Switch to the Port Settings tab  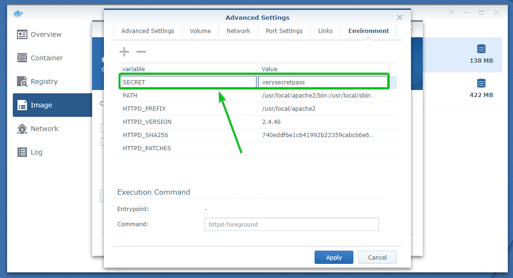tap(284, 31)
